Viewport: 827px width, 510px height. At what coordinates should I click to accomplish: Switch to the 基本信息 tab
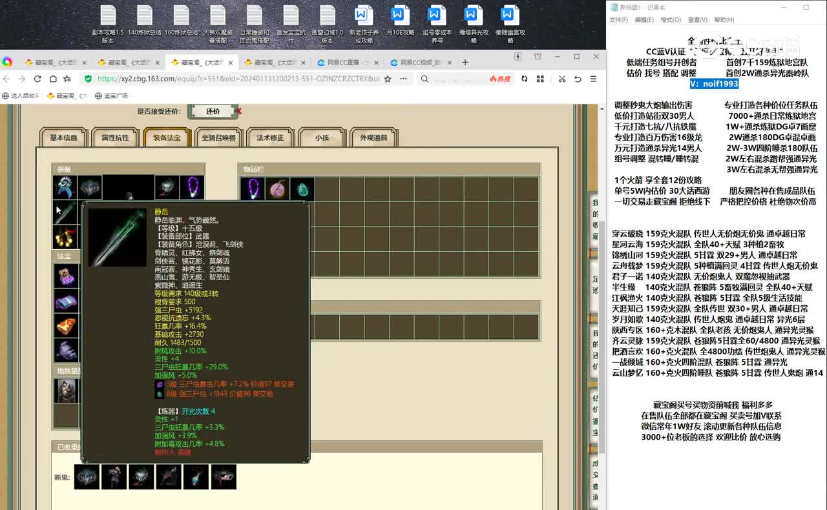coord(64,138)
